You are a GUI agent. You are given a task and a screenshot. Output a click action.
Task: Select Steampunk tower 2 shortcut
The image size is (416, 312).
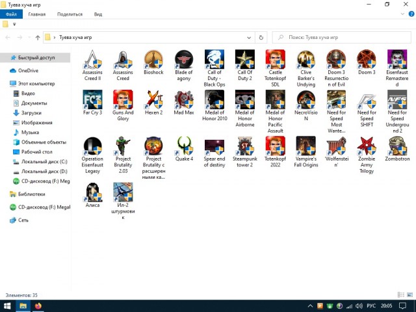coord(244,152)
